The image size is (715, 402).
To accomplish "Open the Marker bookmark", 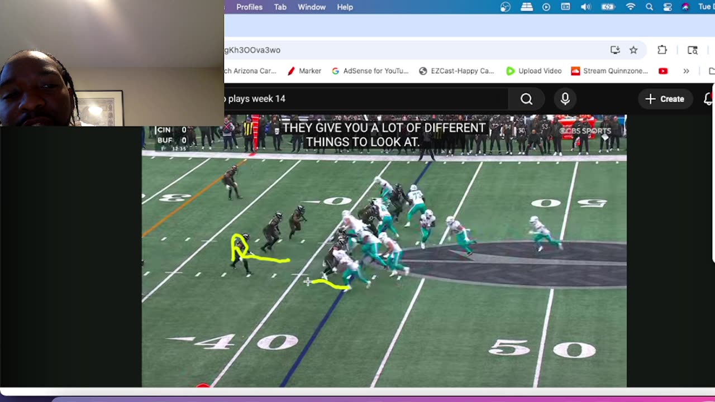I will 304,71.
